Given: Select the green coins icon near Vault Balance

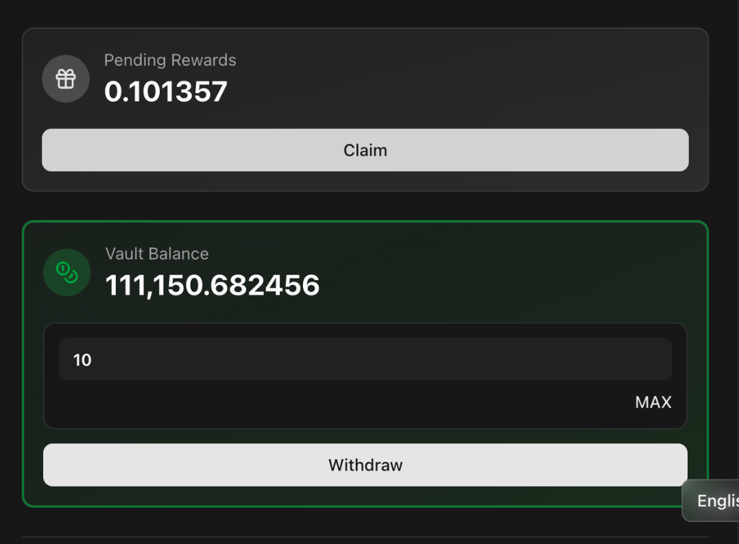Looking at the screenshot, I should tap(66, 272).
